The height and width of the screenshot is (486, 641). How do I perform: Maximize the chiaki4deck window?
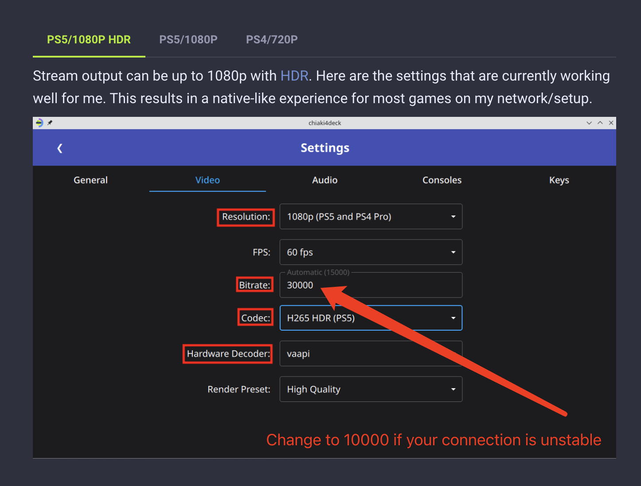pos(600,123)
